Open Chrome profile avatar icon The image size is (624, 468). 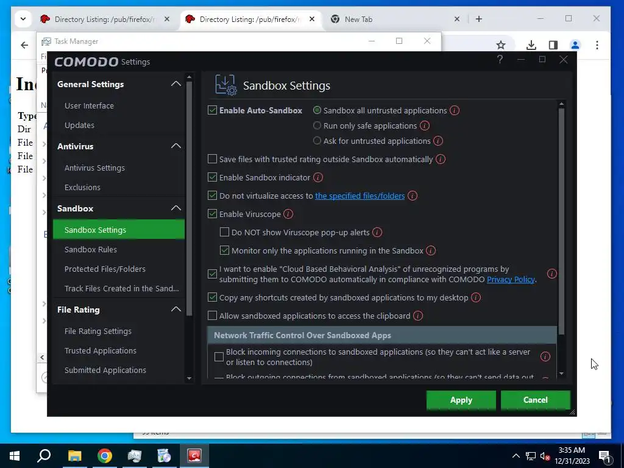pos(575,45)
